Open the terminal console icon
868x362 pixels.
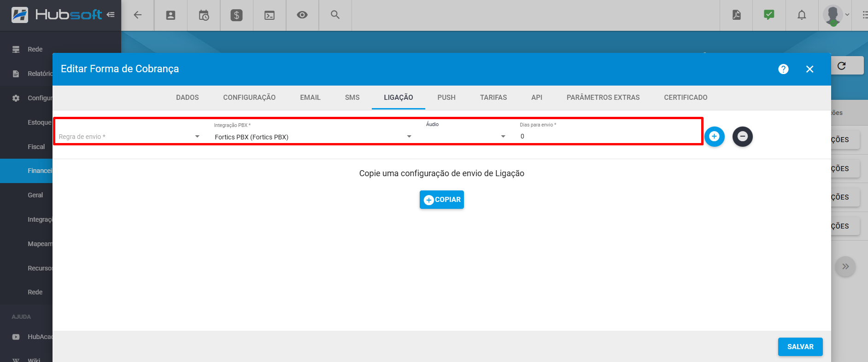click(x=270, y=15)
